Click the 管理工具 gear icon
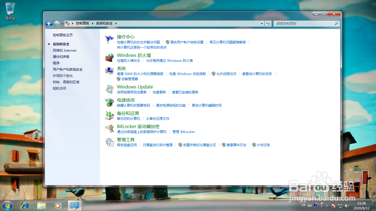 coord(110,142)
